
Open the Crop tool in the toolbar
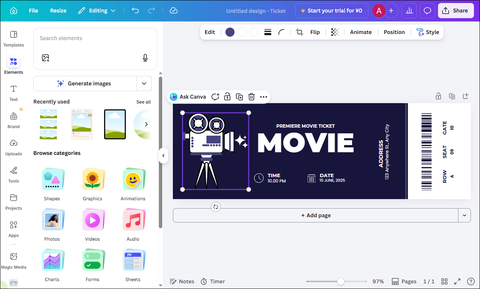(x=299, y=32)
